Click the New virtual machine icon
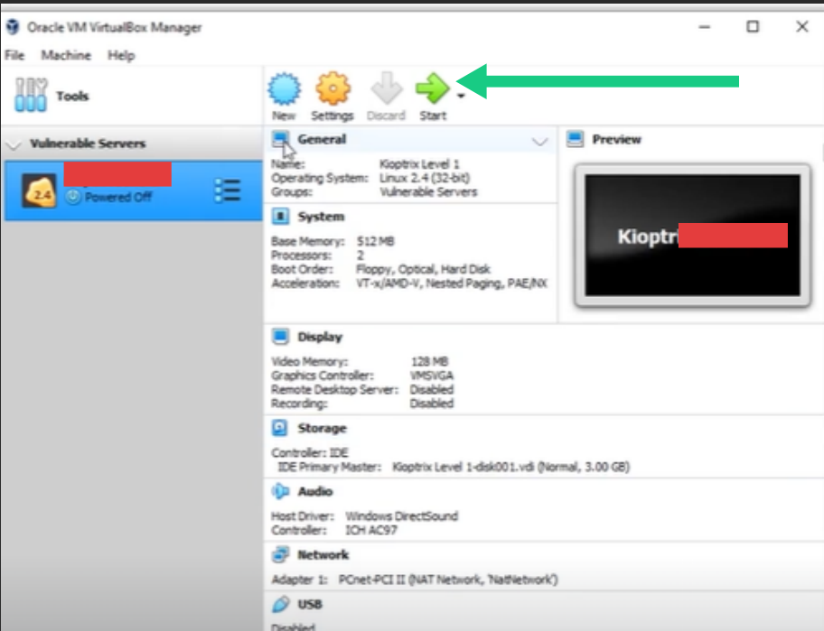 coord(285,88)
